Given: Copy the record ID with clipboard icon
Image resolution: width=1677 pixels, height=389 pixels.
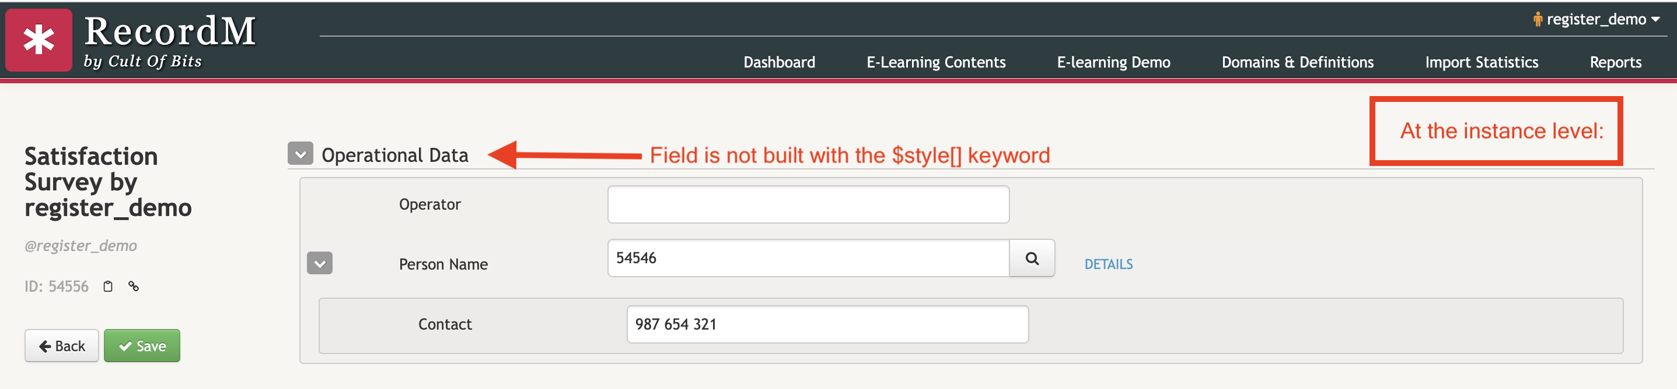Looking at the screenshot, I should 108,287.
